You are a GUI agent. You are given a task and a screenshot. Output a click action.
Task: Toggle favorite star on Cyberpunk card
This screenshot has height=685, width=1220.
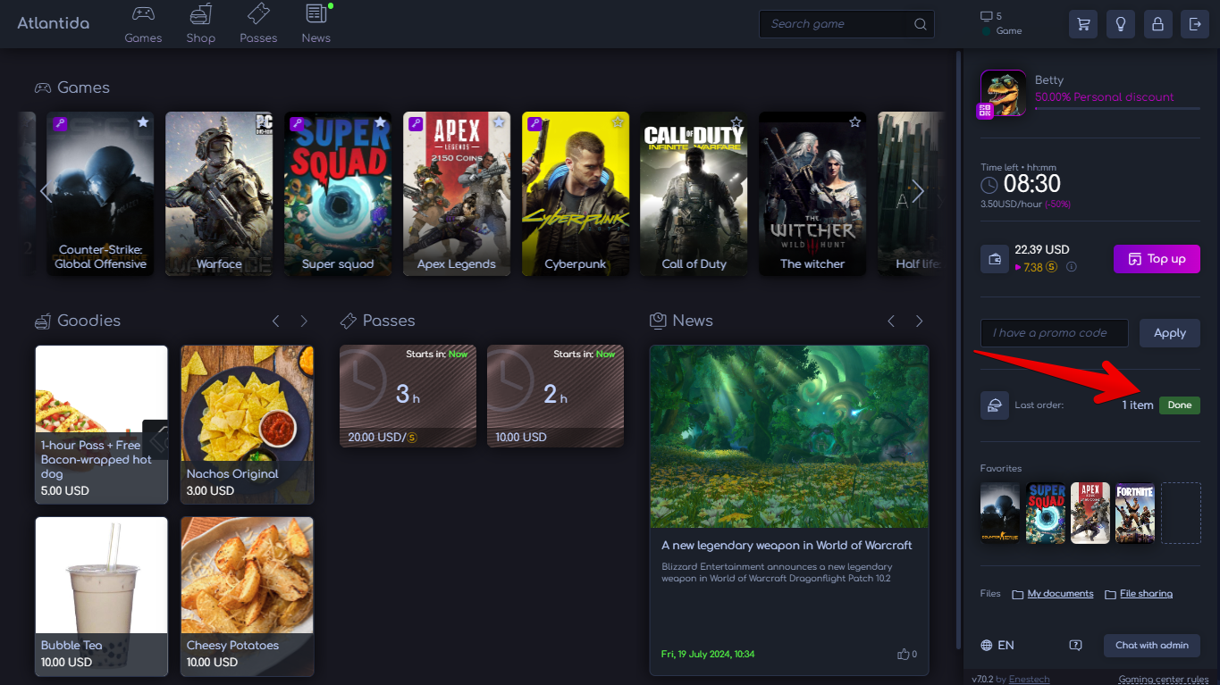coord(618,122)
